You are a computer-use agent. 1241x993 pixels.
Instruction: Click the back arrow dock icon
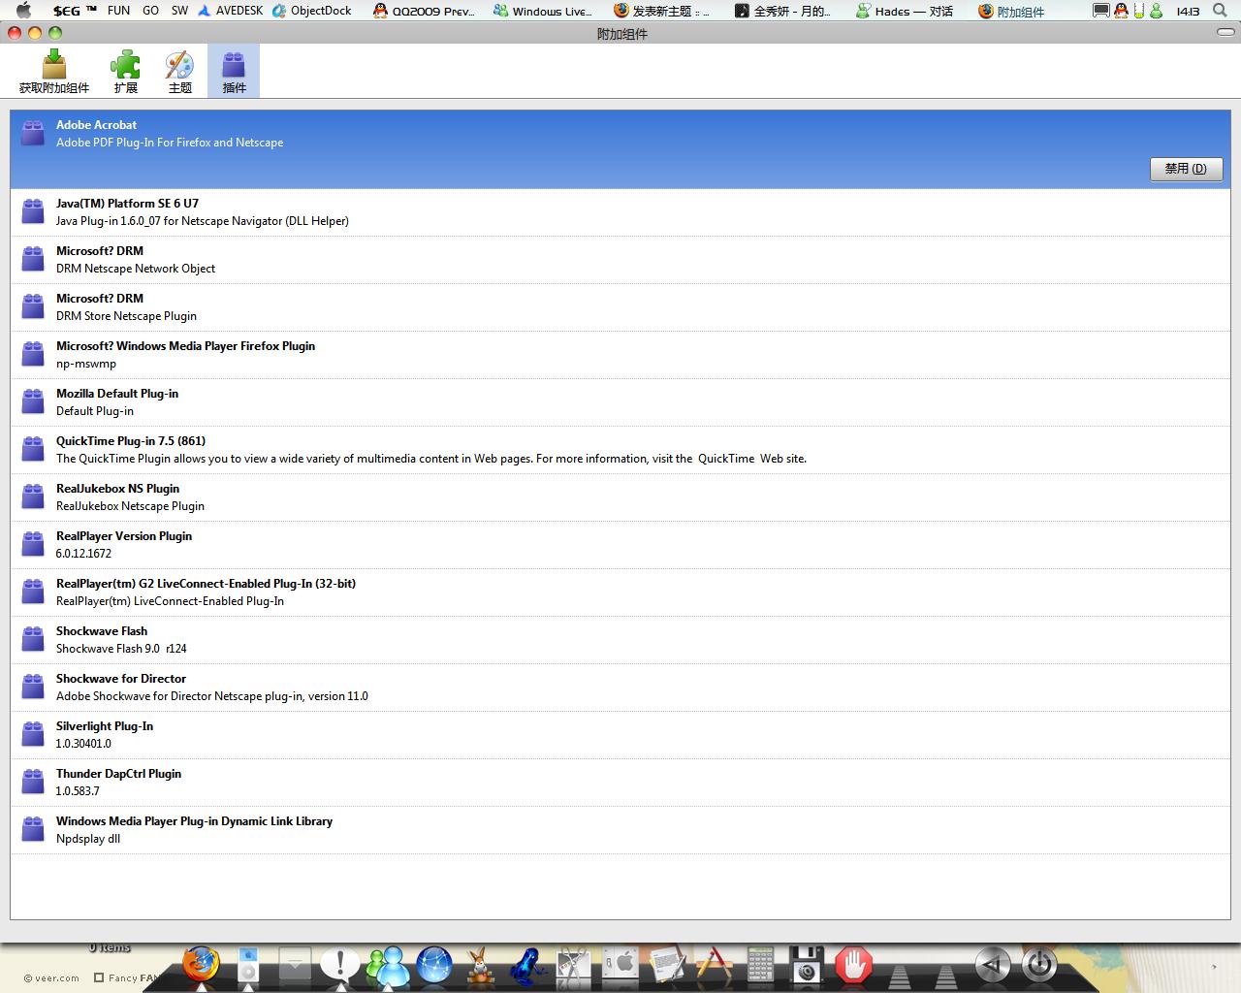pos(992,966)
